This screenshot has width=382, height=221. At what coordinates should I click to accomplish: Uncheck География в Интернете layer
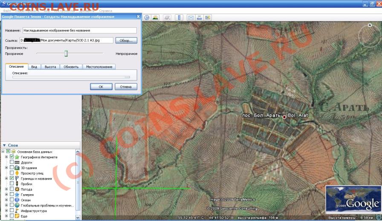tap(12, 157)
